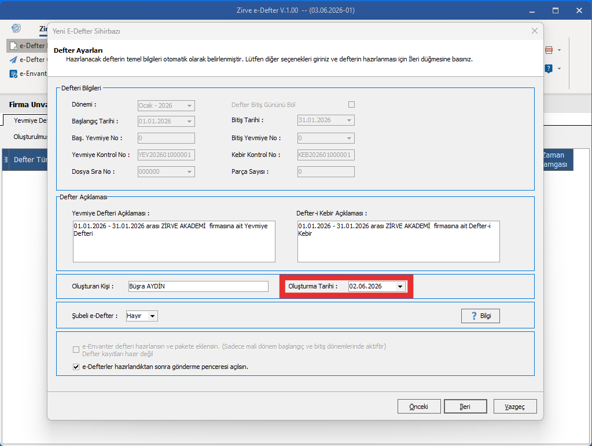The width and height of the screenshot is (592, 446).
Task: Close the Yeni E-Defter Sihirbazı dialog
Action: pyautogui.click(x=535, y=31)
